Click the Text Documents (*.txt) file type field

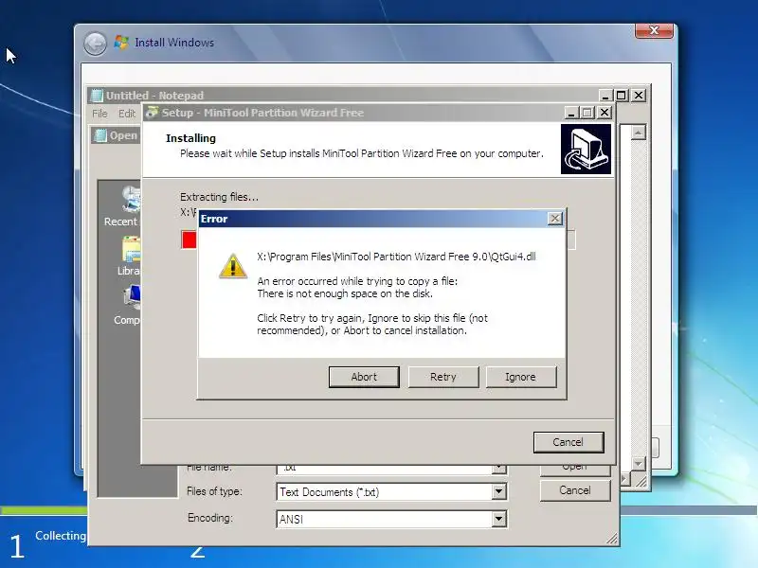point(391,491)
